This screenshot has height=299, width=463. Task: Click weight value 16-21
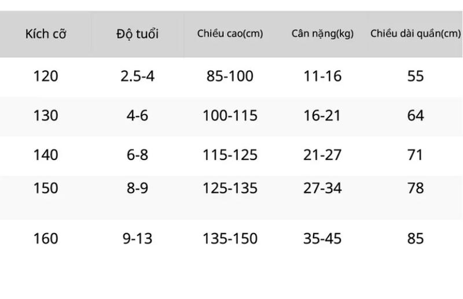tap(322, 116)
